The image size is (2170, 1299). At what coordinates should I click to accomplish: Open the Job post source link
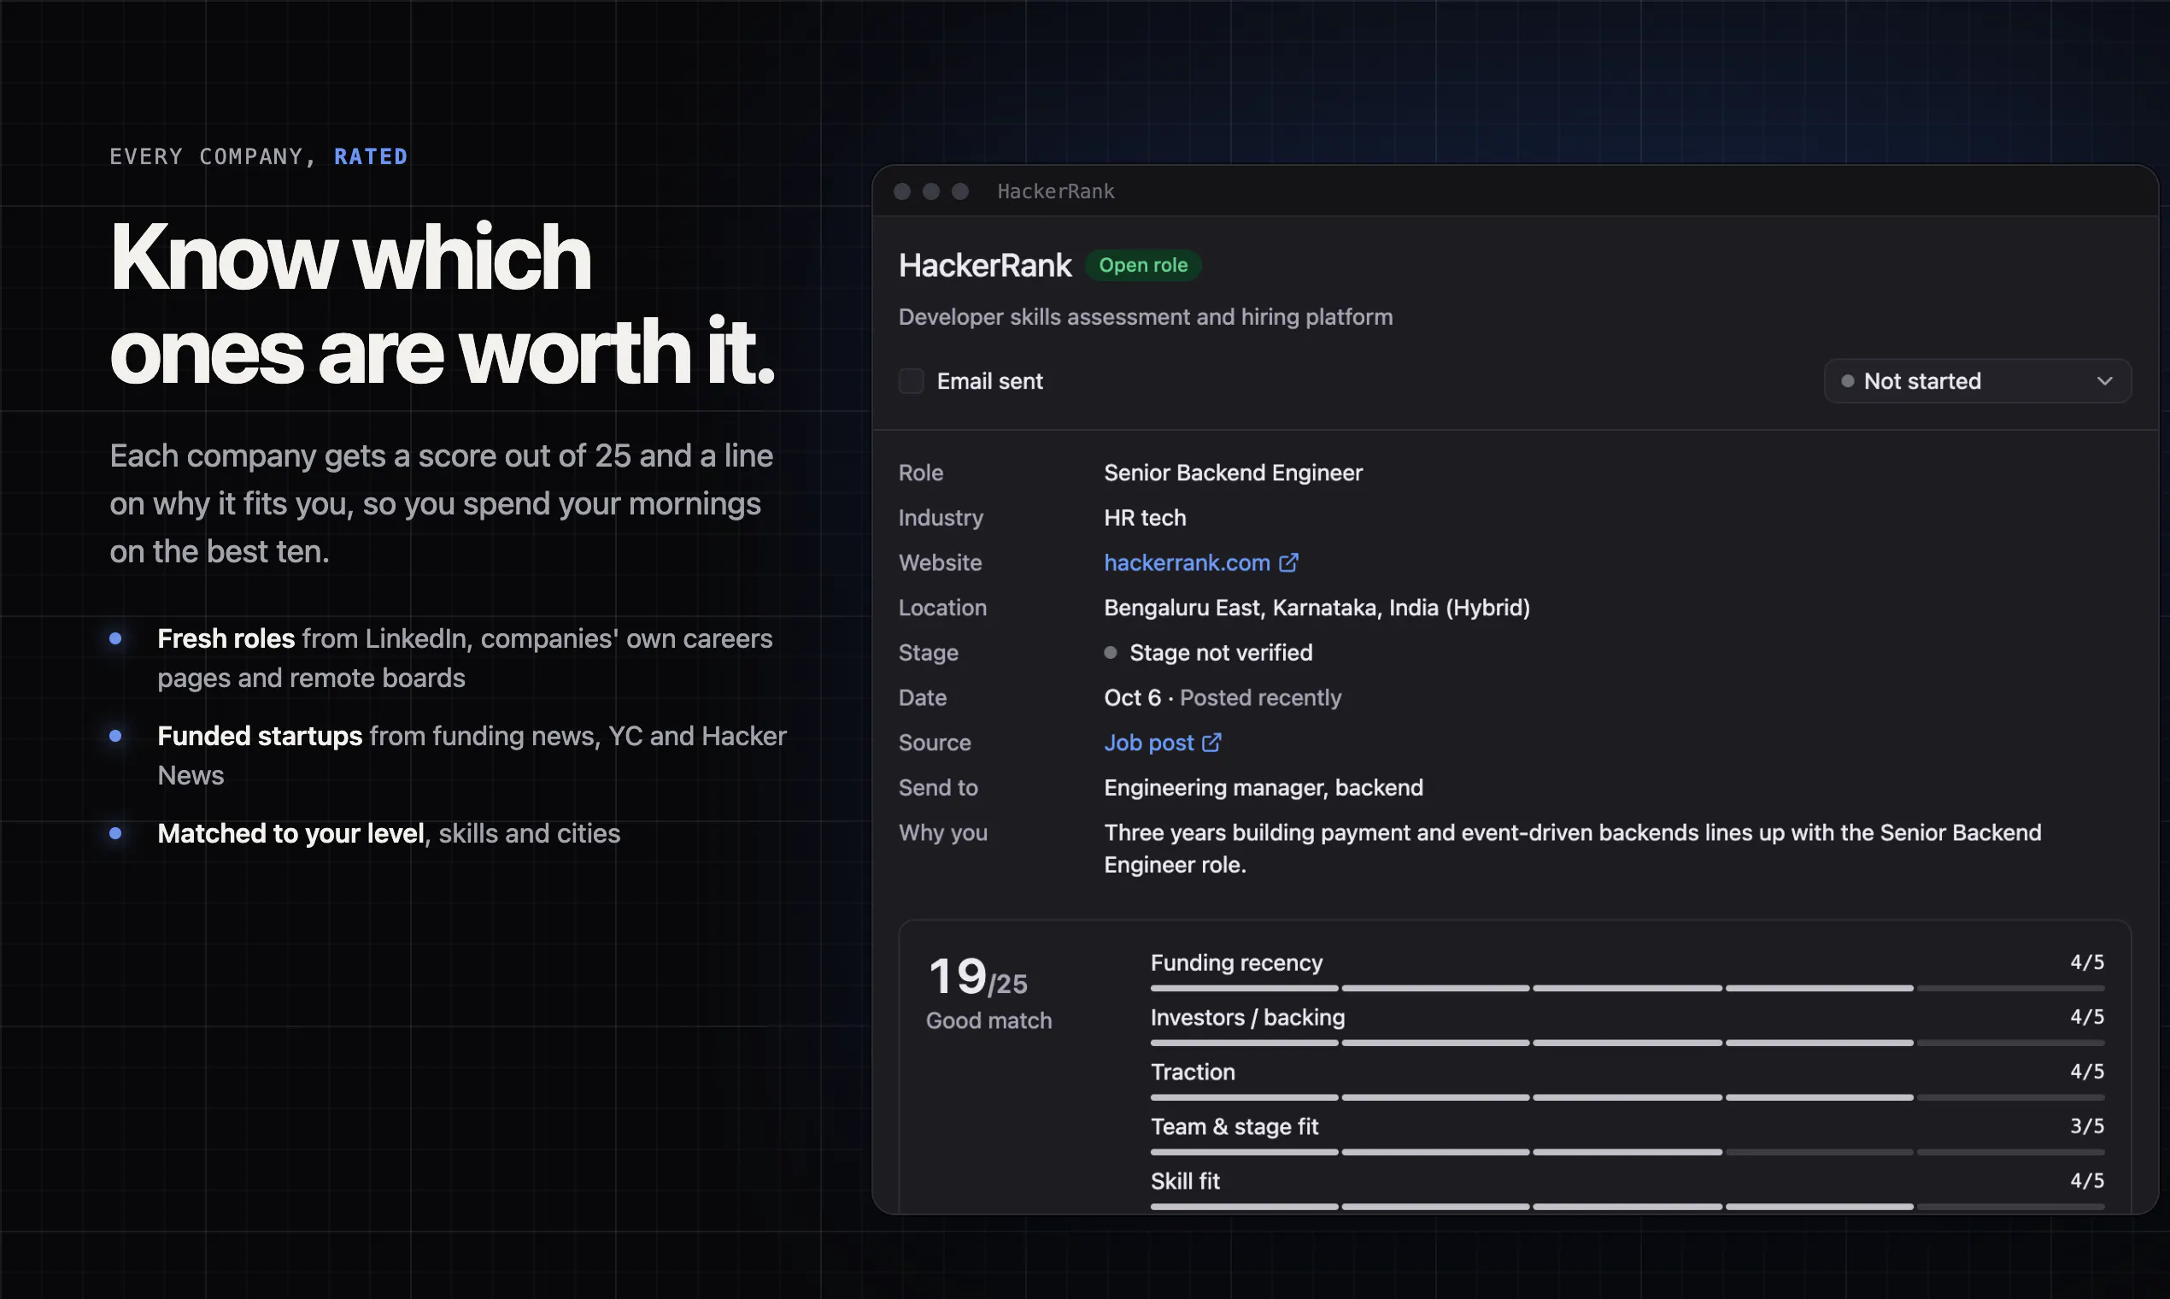pyautogui.click(x=1148, y=743)
